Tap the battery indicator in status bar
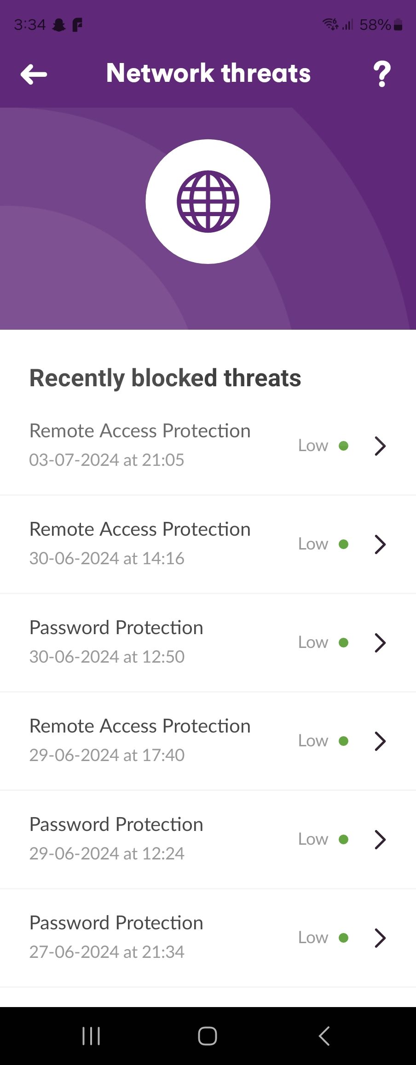Screen dimensions: 416x1065 tap(399, 24)
